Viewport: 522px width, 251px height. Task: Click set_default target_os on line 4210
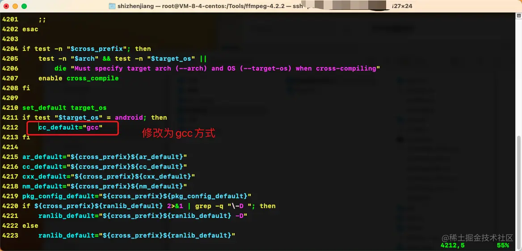coord(64,108)
